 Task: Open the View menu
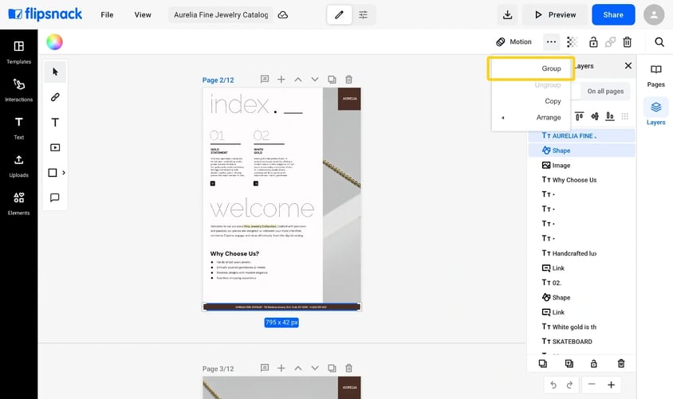(143, 14)
